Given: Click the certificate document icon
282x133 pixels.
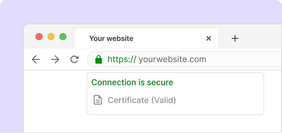Looking at the screenshot, I should coord(98,100).
